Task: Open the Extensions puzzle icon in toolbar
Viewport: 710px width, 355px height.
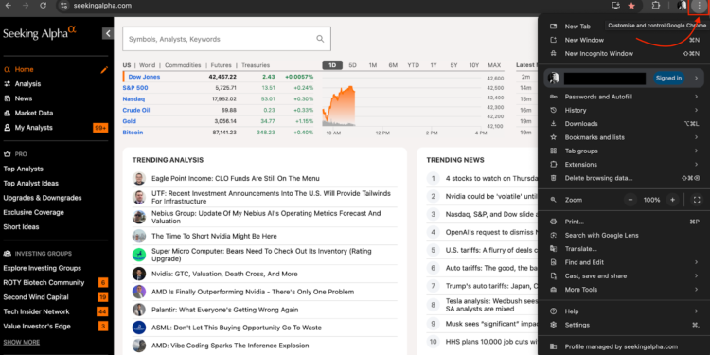Action: click(655, 6)
